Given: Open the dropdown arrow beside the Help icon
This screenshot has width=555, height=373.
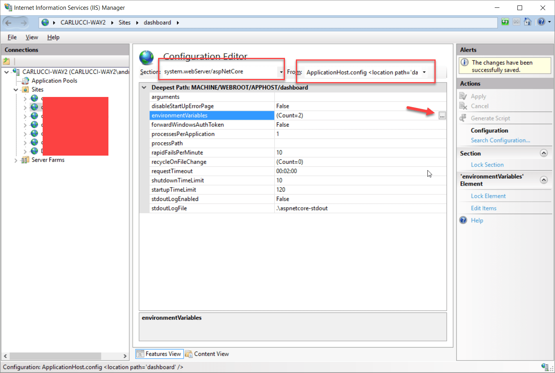Looking at the screenshot, I should pyautogui.click(x=549, y=22).
